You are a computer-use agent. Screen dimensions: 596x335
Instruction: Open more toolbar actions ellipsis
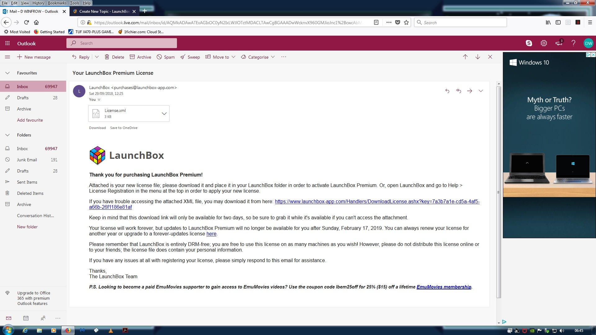(x=284, y=57)
